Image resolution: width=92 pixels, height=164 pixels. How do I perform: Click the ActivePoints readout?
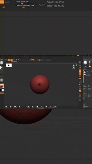click(55, 2)
